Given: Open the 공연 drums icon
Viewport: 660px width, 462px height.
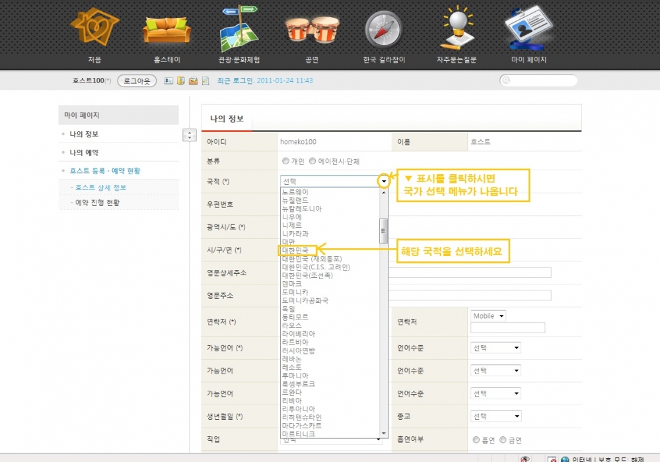Looking at the screenshot, I should [x=312, y=30].
